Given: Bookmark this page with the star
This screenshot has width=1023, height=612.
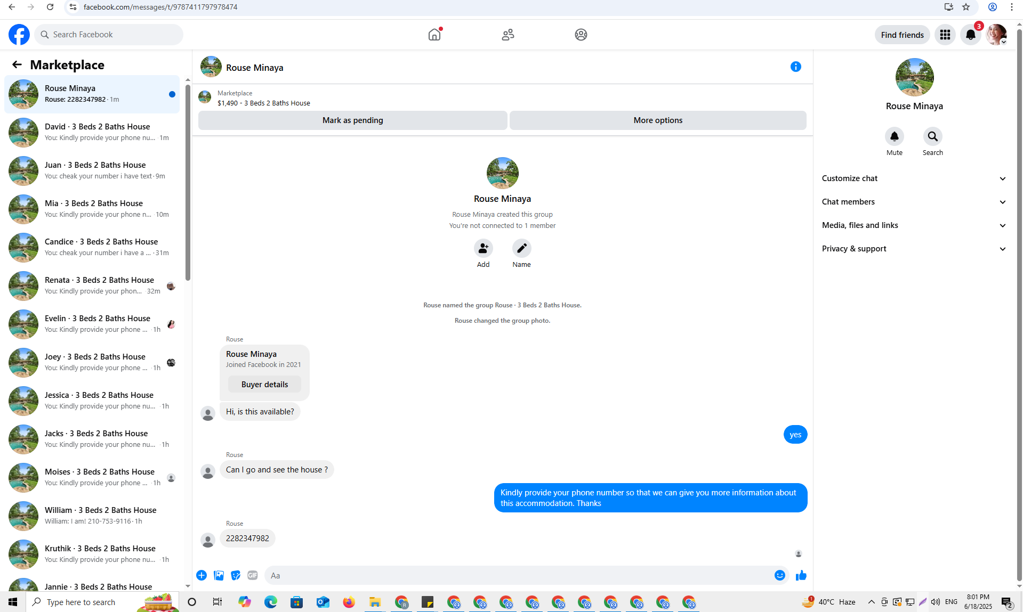Looking at the screenshot, I should (966, 7).
